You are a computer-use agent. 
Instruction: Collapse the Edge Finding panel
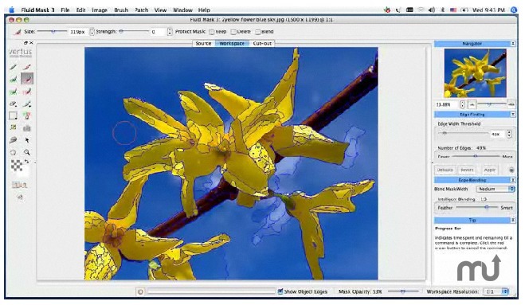[x=512, y=115]
